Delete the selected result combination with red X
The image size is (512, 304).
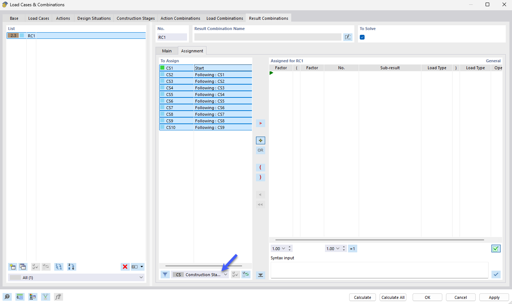coord(125,267)
